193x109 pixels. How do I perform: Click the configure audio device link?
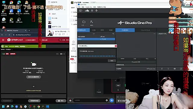pyautogui.click(x=120, y=65)
